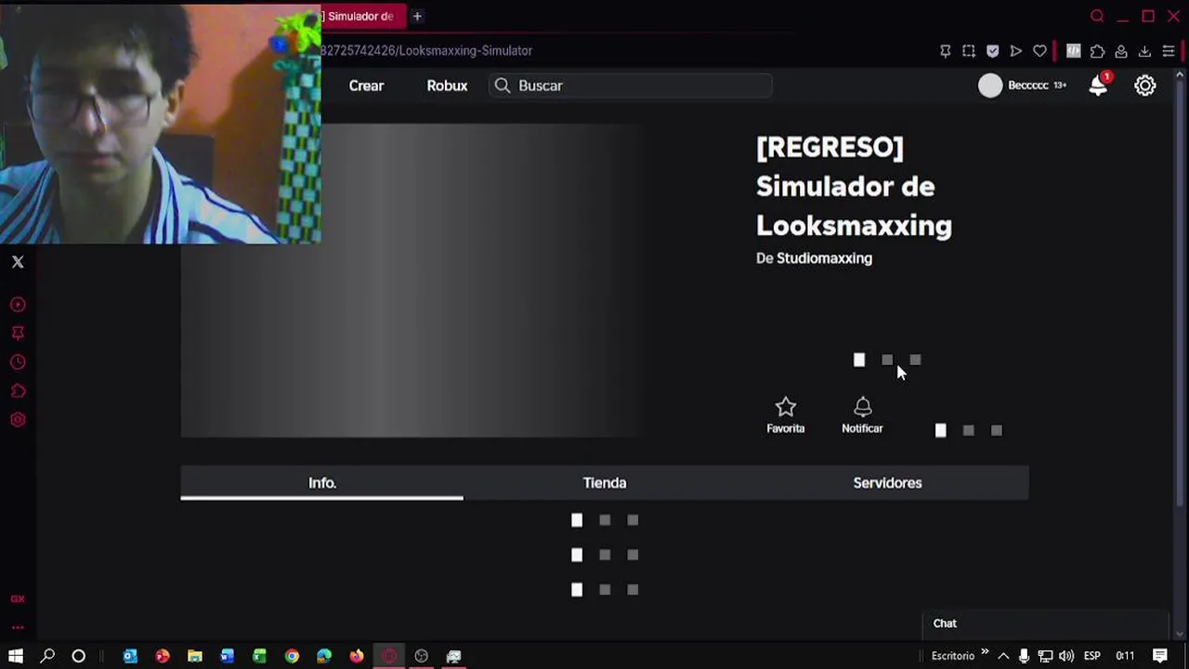This screenshot has height=669, width=1189.
Task: Open the X (Twitter) sidebar icon
Action: click(x=18, y=262)
